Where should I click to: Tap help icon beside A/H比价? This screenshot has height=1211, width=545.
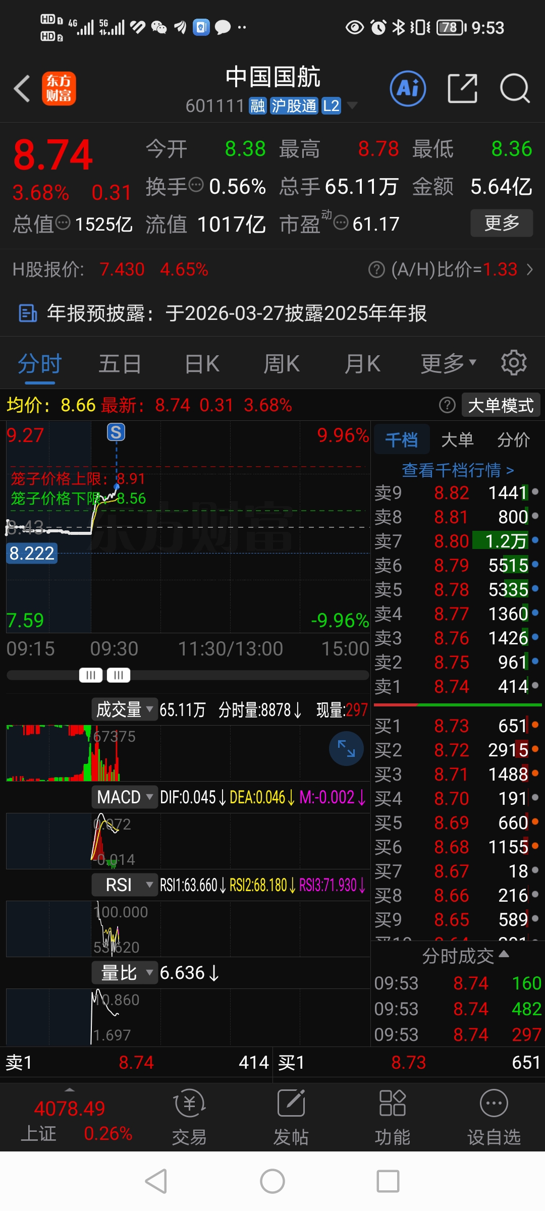[376, 269]
